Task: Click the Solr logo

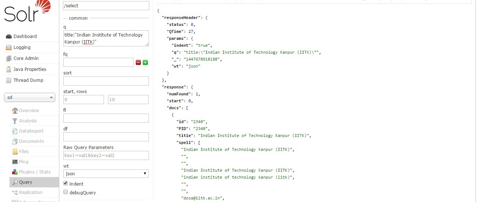Action: (27, 12)
